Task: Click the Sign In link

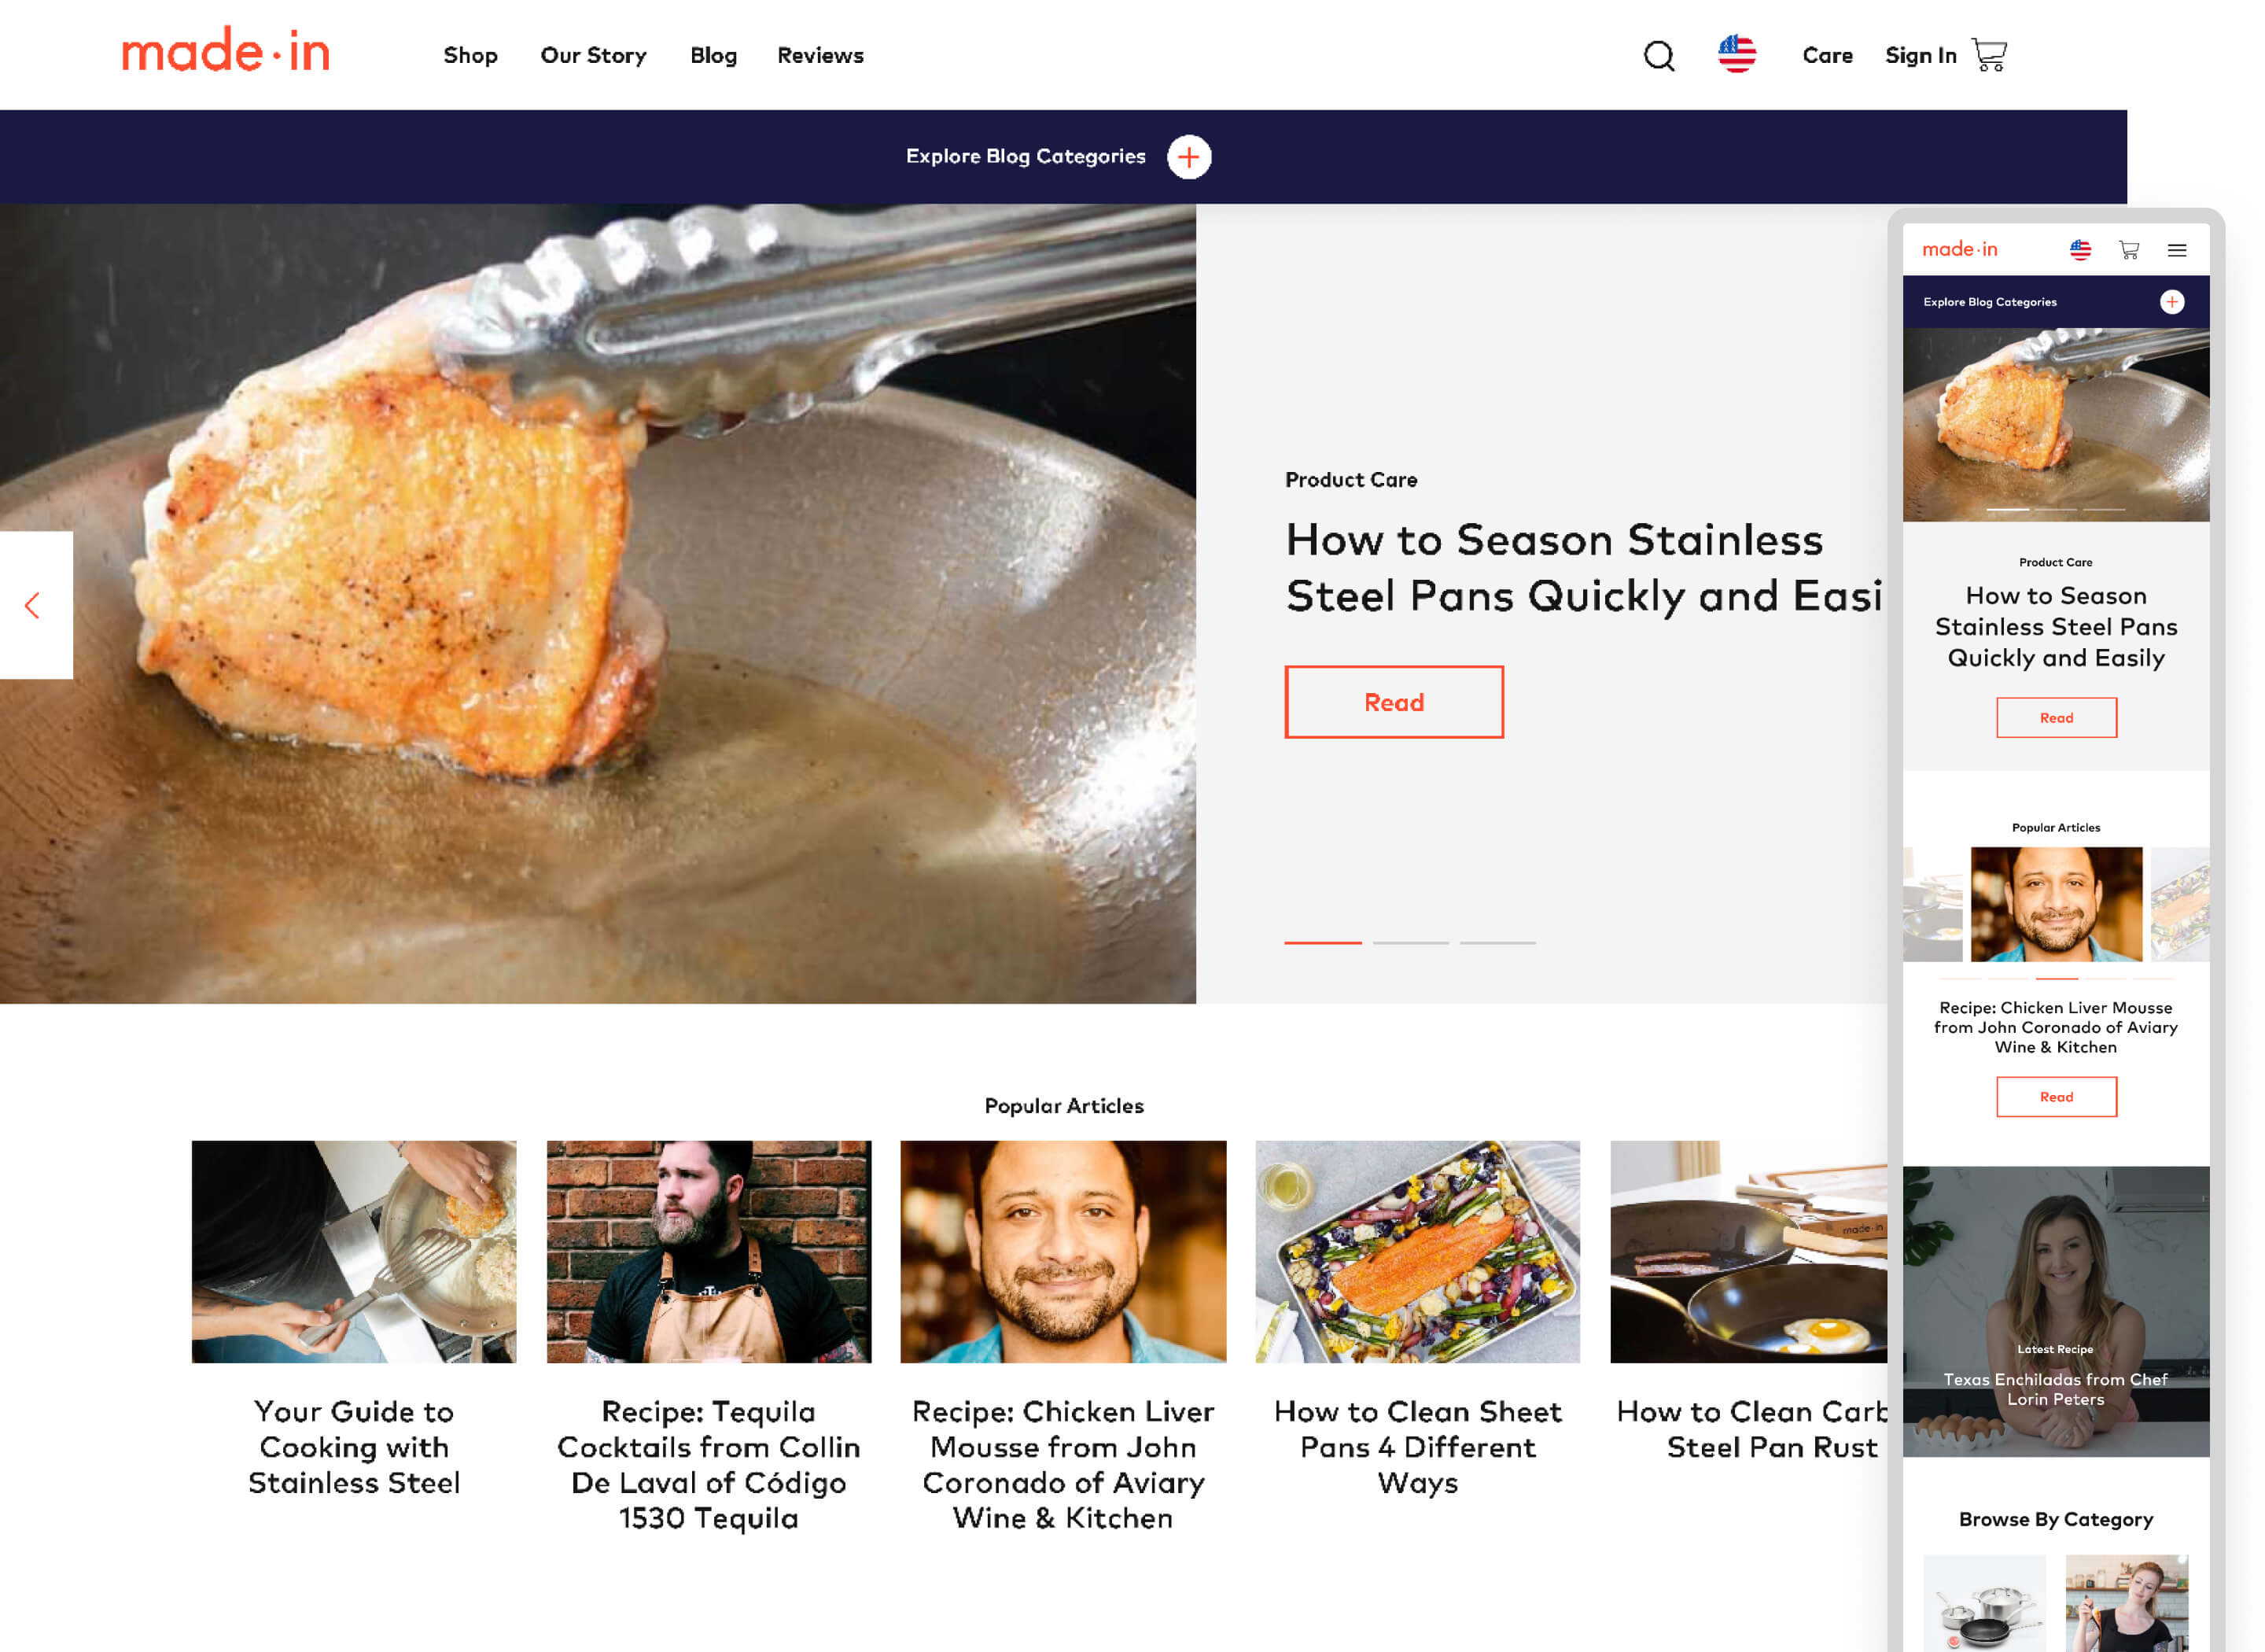Action: click(1921, 56)
